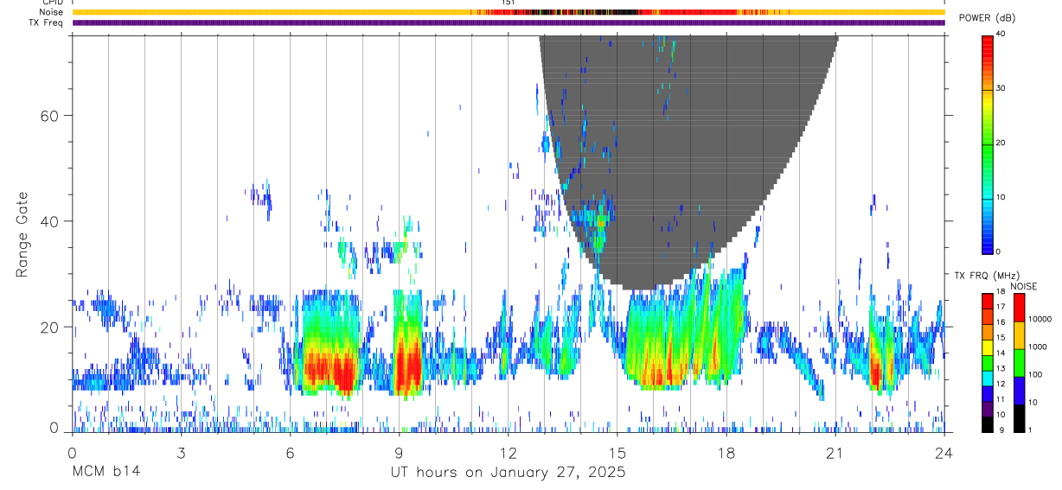Click the yellow 14–15 MHz TX FRQ swatch
The width and height of the screenshot is (1062, 490).
click(988, 347)
